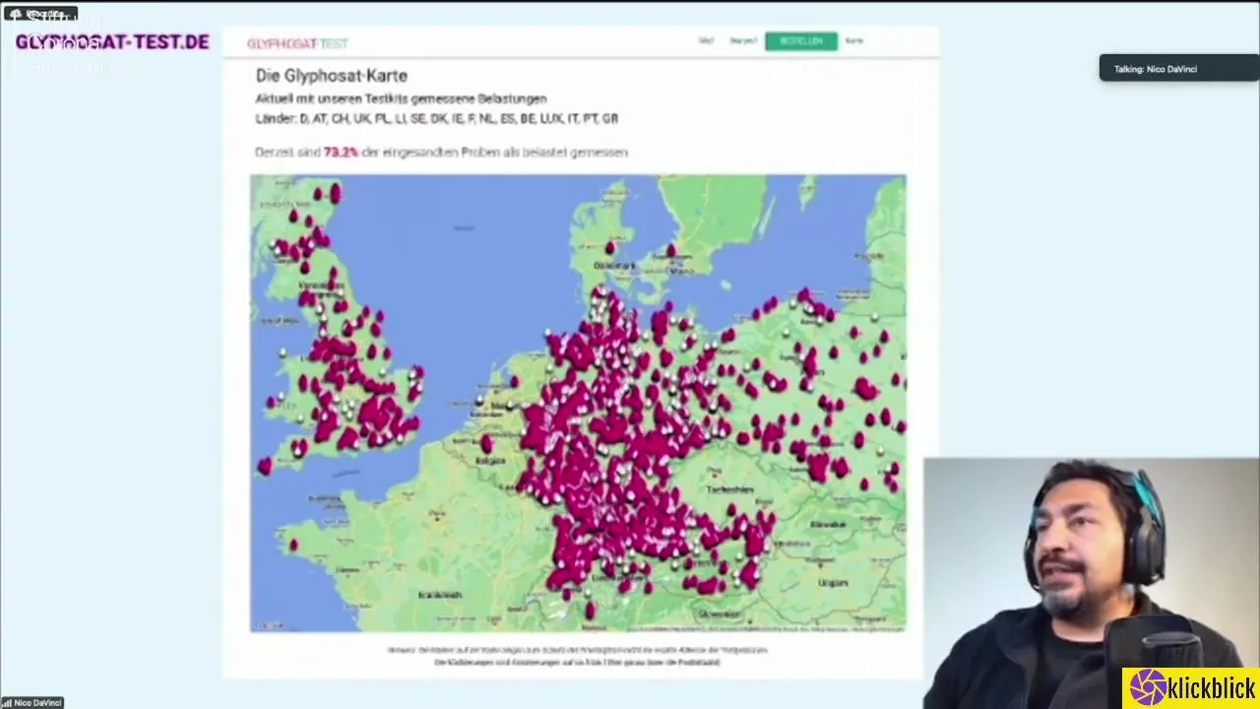Click the 'Talking: Nico DaVinci' indicator
Viewport: 1260px width, 709px height.
pyautogui.click(x=1177, y=69)
